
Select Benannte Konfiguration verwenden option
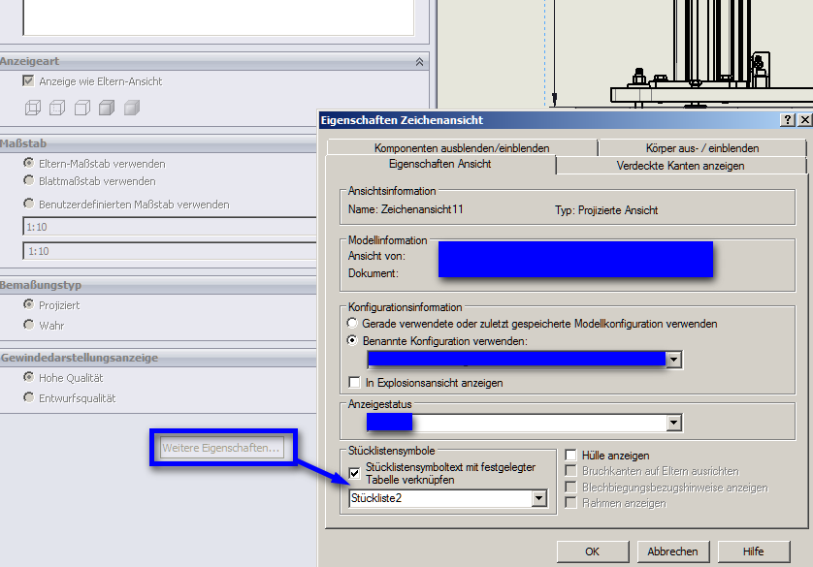click(352, 340)
